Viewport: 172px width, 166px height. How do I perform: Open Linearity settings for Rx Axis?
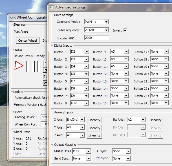coord(155,120)
